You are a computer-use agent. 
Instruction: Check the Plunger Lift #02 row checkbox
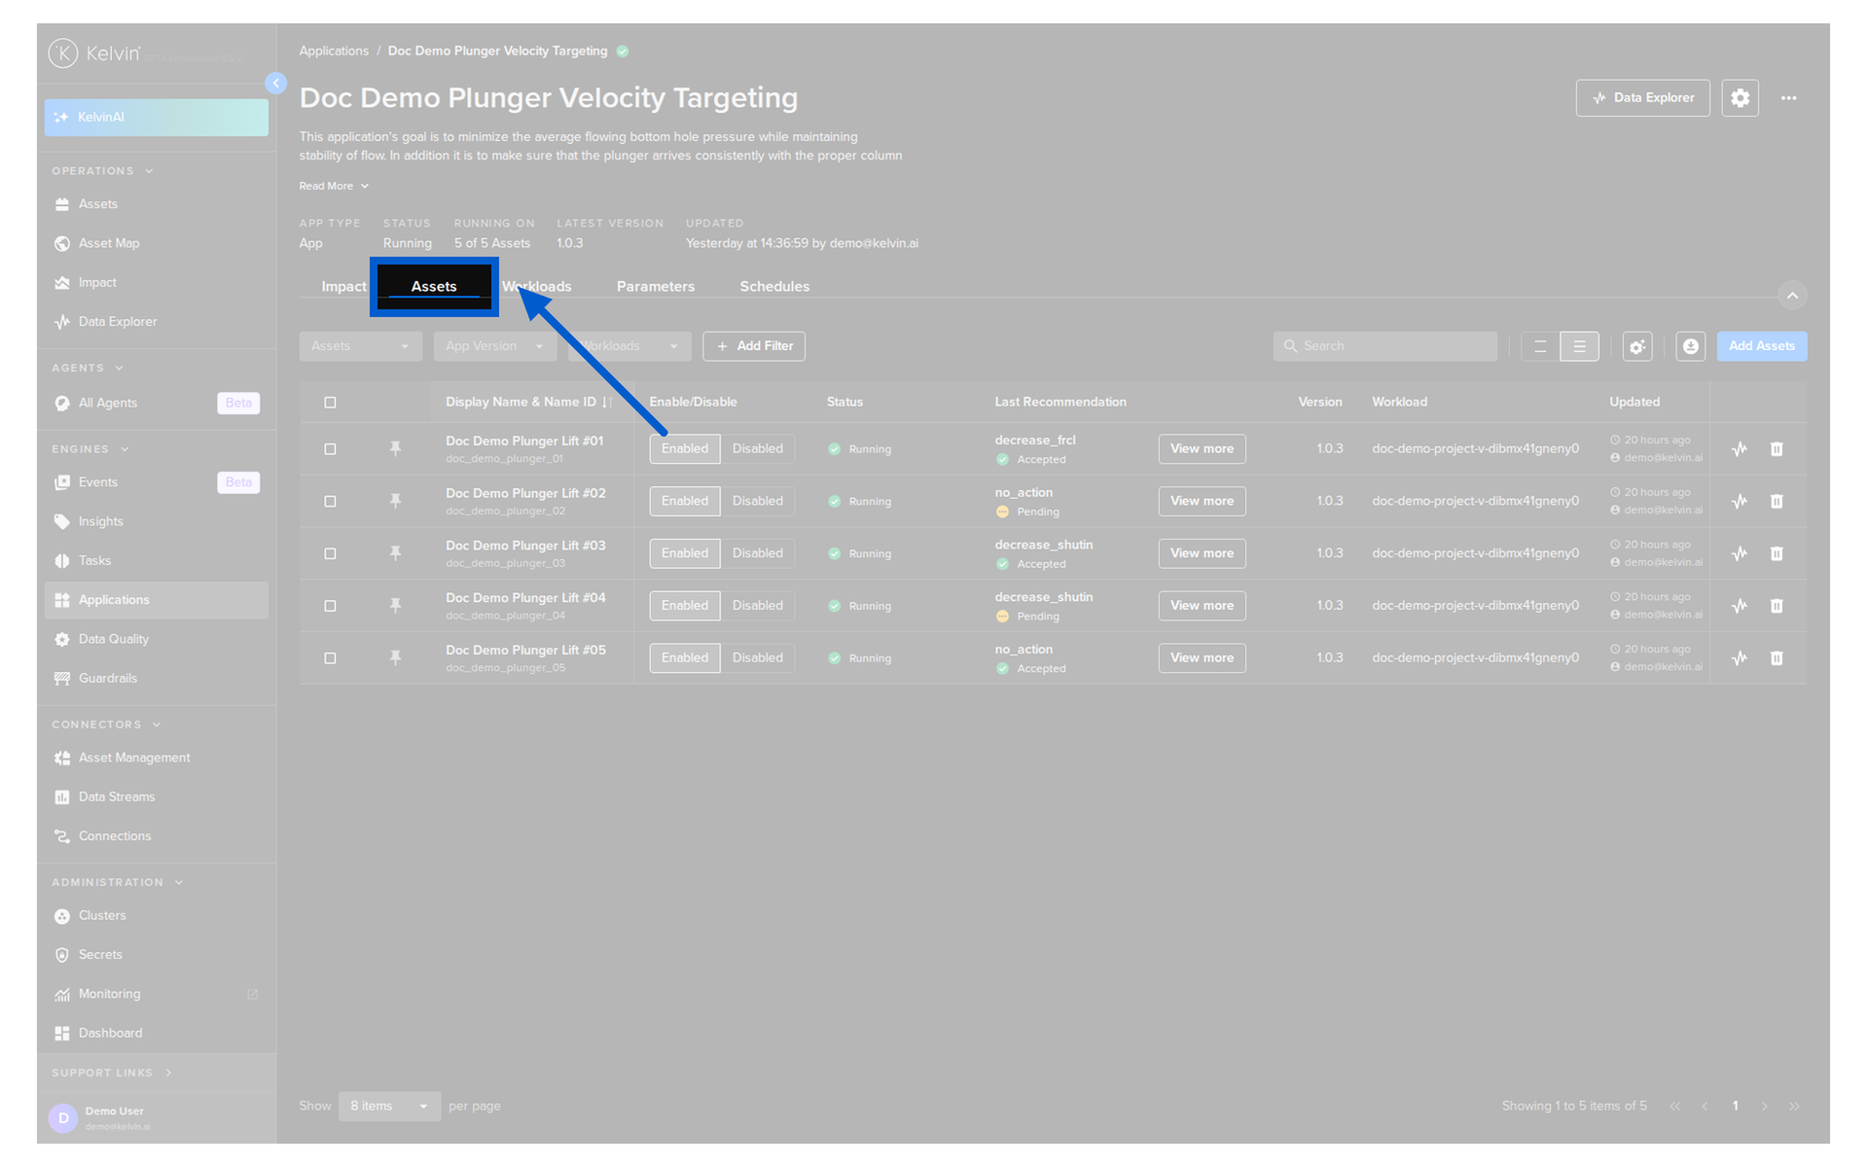pos(330,502)
